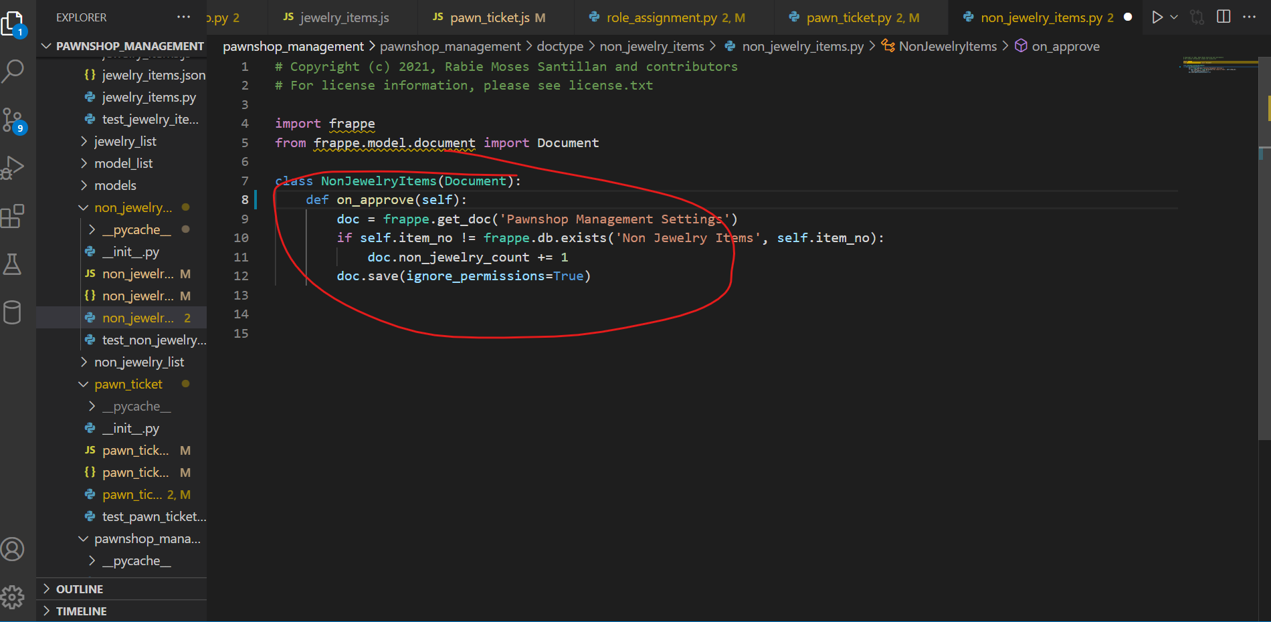The height and width of the screenshot is (622, 1271).
Task: Expand __pycache__ under pawnshop_mana...
Action: point(122,560)
